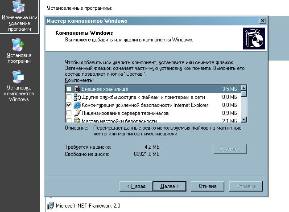Click the Внешнее хранилище component icon
Image resolution: width=289 pixels, height=212 pixels.
pyautogui.click(x=77, y=89)
